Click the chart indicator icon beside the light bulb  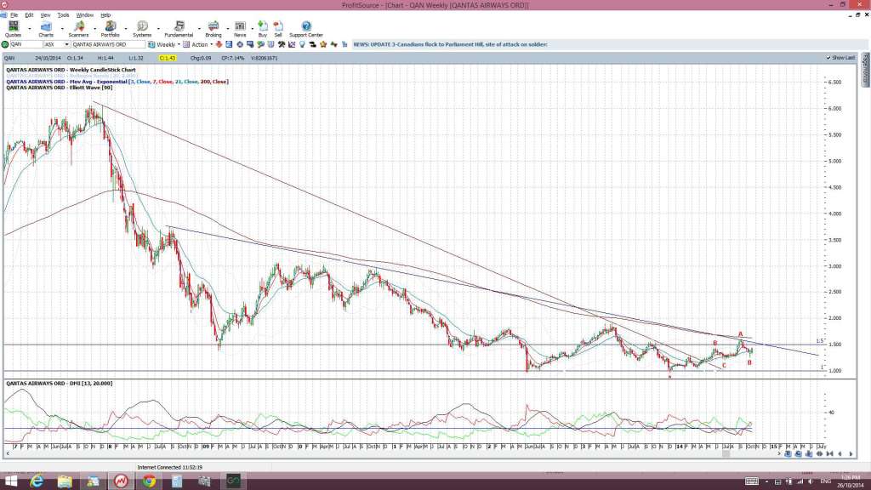pyautogui.click(x=292, y=44)
